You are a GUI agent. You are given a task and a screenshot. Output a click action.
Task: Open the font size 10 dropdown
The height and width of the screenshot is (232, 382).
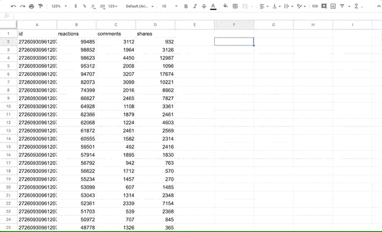pos(170,7)
